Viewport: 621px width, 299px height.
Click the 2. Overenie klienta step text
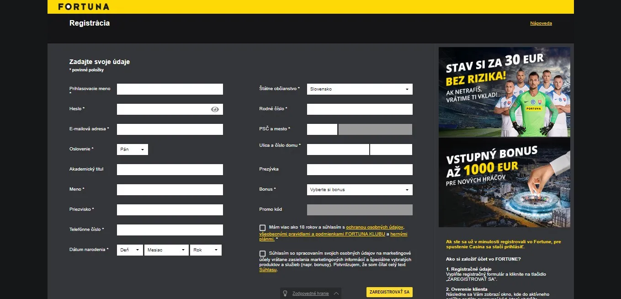(467, 289)
